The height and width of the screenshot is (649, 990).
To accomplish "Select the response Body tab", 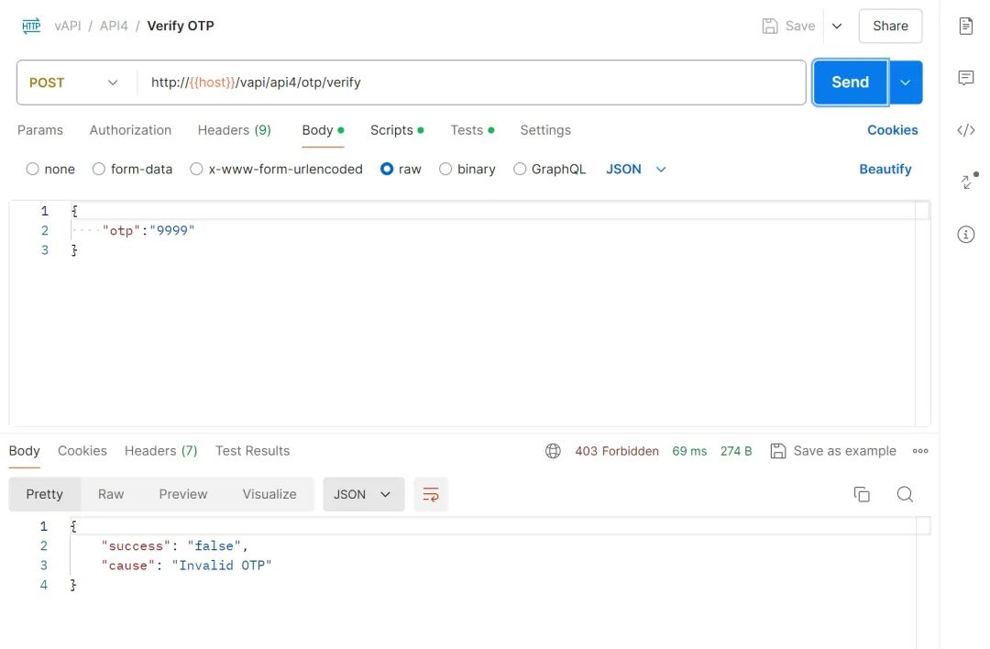I will tap(24, 451).
